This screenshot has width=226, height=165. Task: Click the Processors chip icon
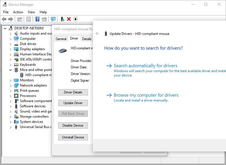point(16,96)
